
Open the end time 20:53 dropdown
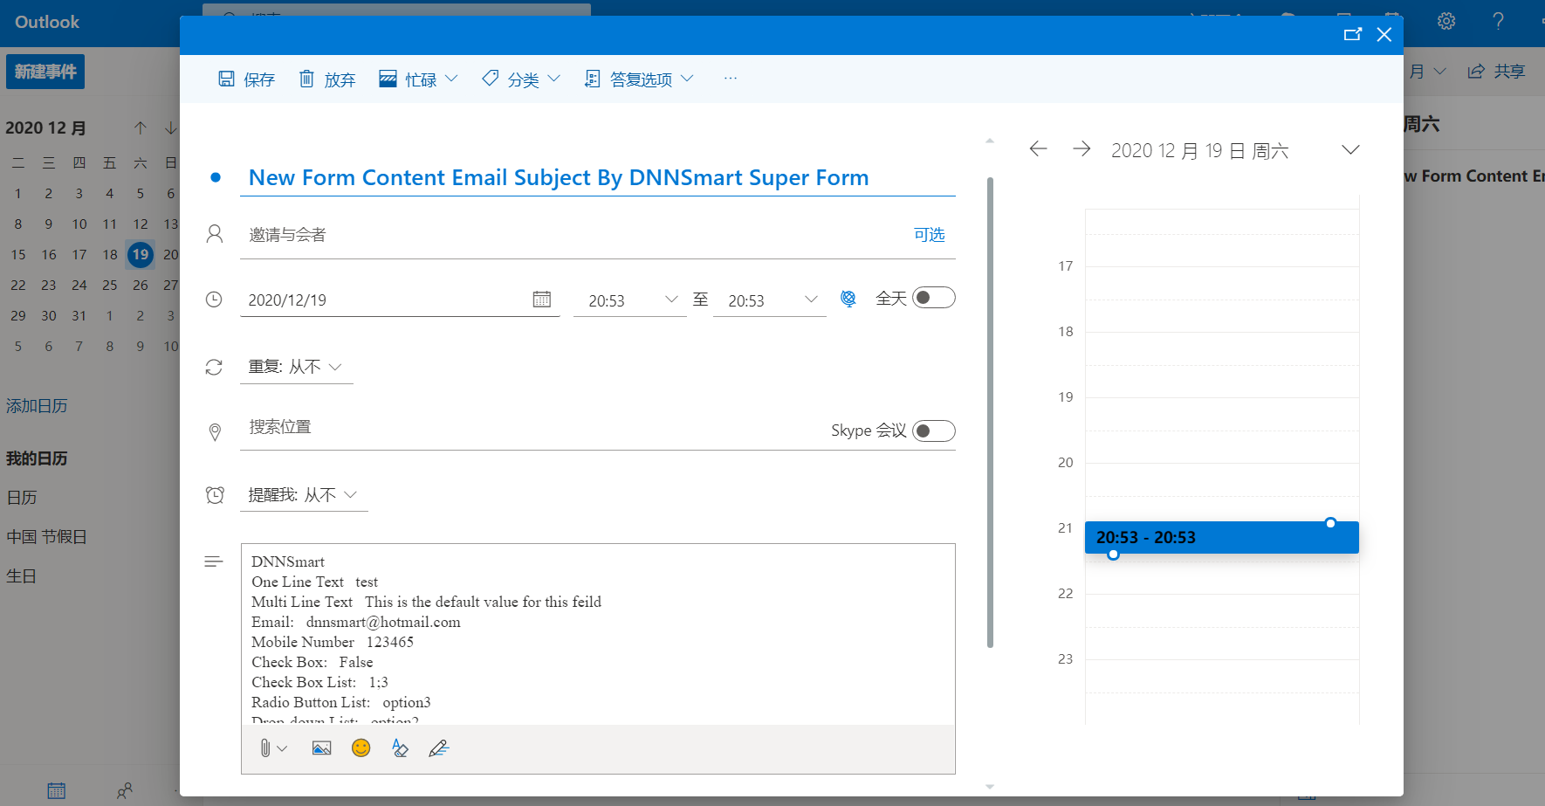(770, 300)
